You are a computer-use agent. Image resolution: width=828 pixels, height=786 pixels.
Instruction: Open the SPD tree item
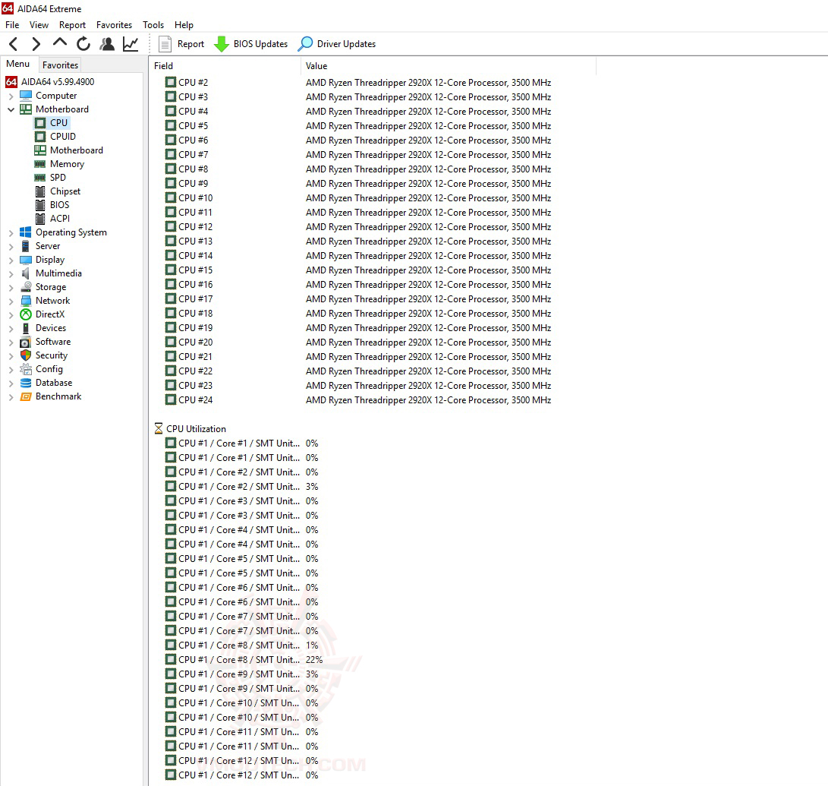[58, 178]
